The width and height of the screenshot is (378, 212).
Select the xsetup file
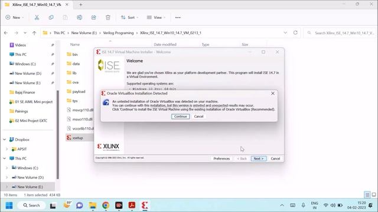[77, 138]
